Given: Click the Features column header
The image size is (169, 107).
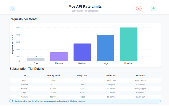Looking at the screenshot, I should point(140,75).
